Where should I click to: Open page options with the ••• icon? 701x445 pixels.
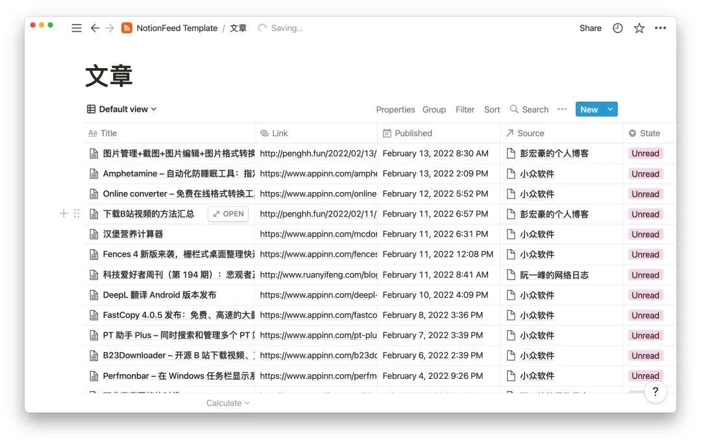point(661,28)
